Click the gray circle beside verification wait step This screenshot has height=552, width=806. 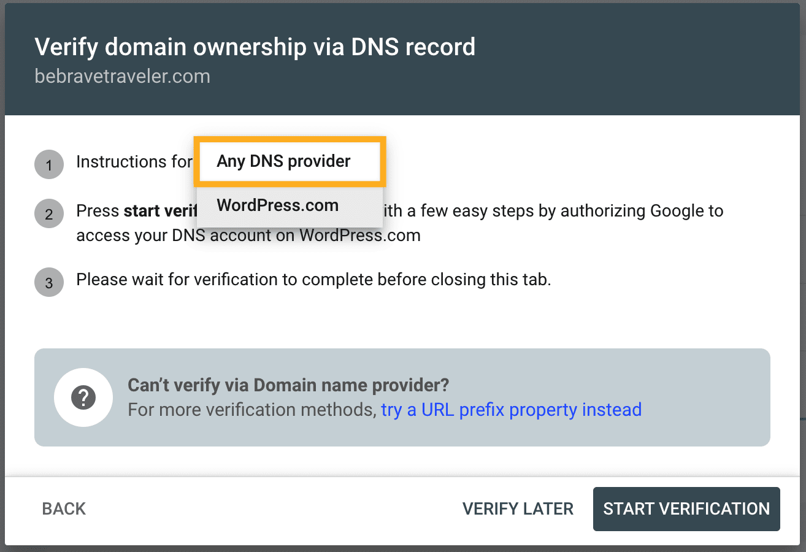coord(48,282)
